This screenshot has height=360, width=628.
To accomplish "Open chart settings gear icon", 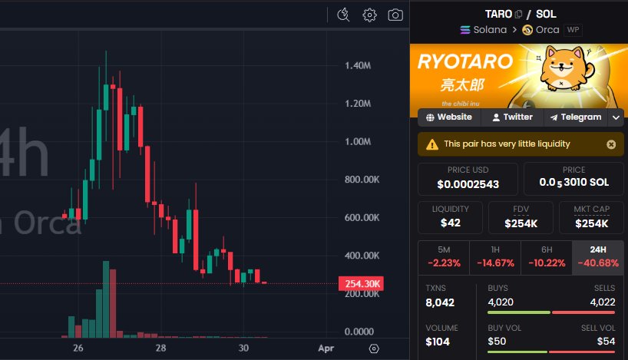I will coord(370,15).
